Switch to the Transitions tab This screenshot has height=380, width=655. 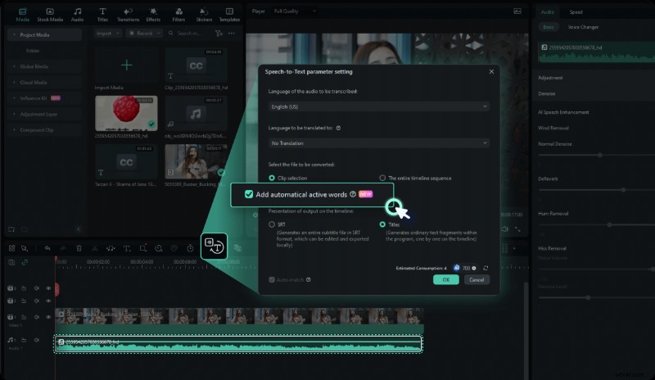pos(128,12)
